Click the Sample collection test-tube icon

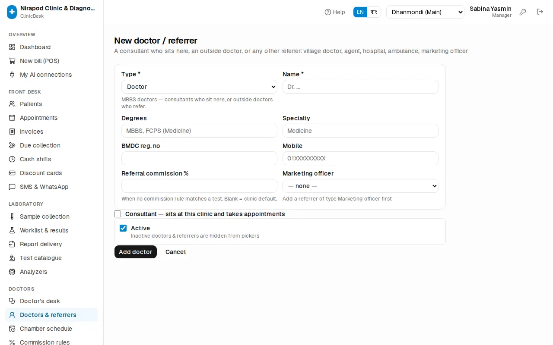[12, 216]
